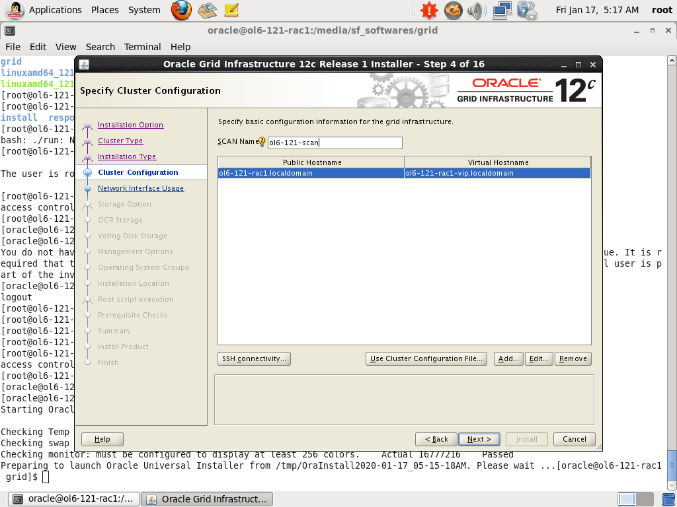Click the terminal vertical scrollbar thumb
677x507 pixels.
[x=672, y=465]
